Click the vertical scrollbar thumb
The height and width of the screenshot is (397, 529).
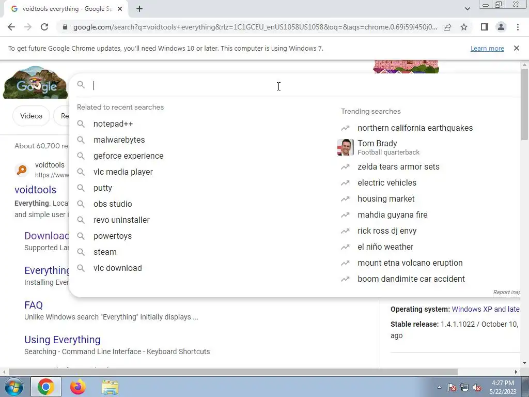tap(524, 104)
